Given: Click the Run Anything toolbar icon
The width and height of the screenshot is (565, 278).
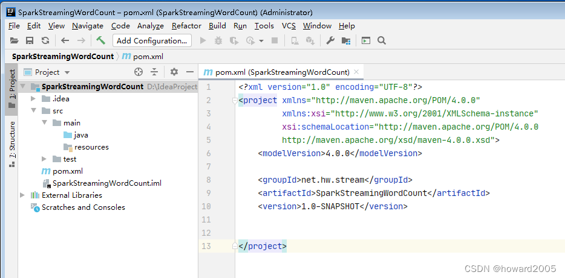Looking at the screenshot, I should point(366,41).
